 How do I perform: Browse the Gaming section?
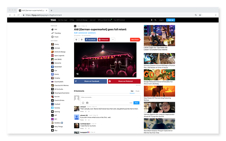tap(55, 112)
